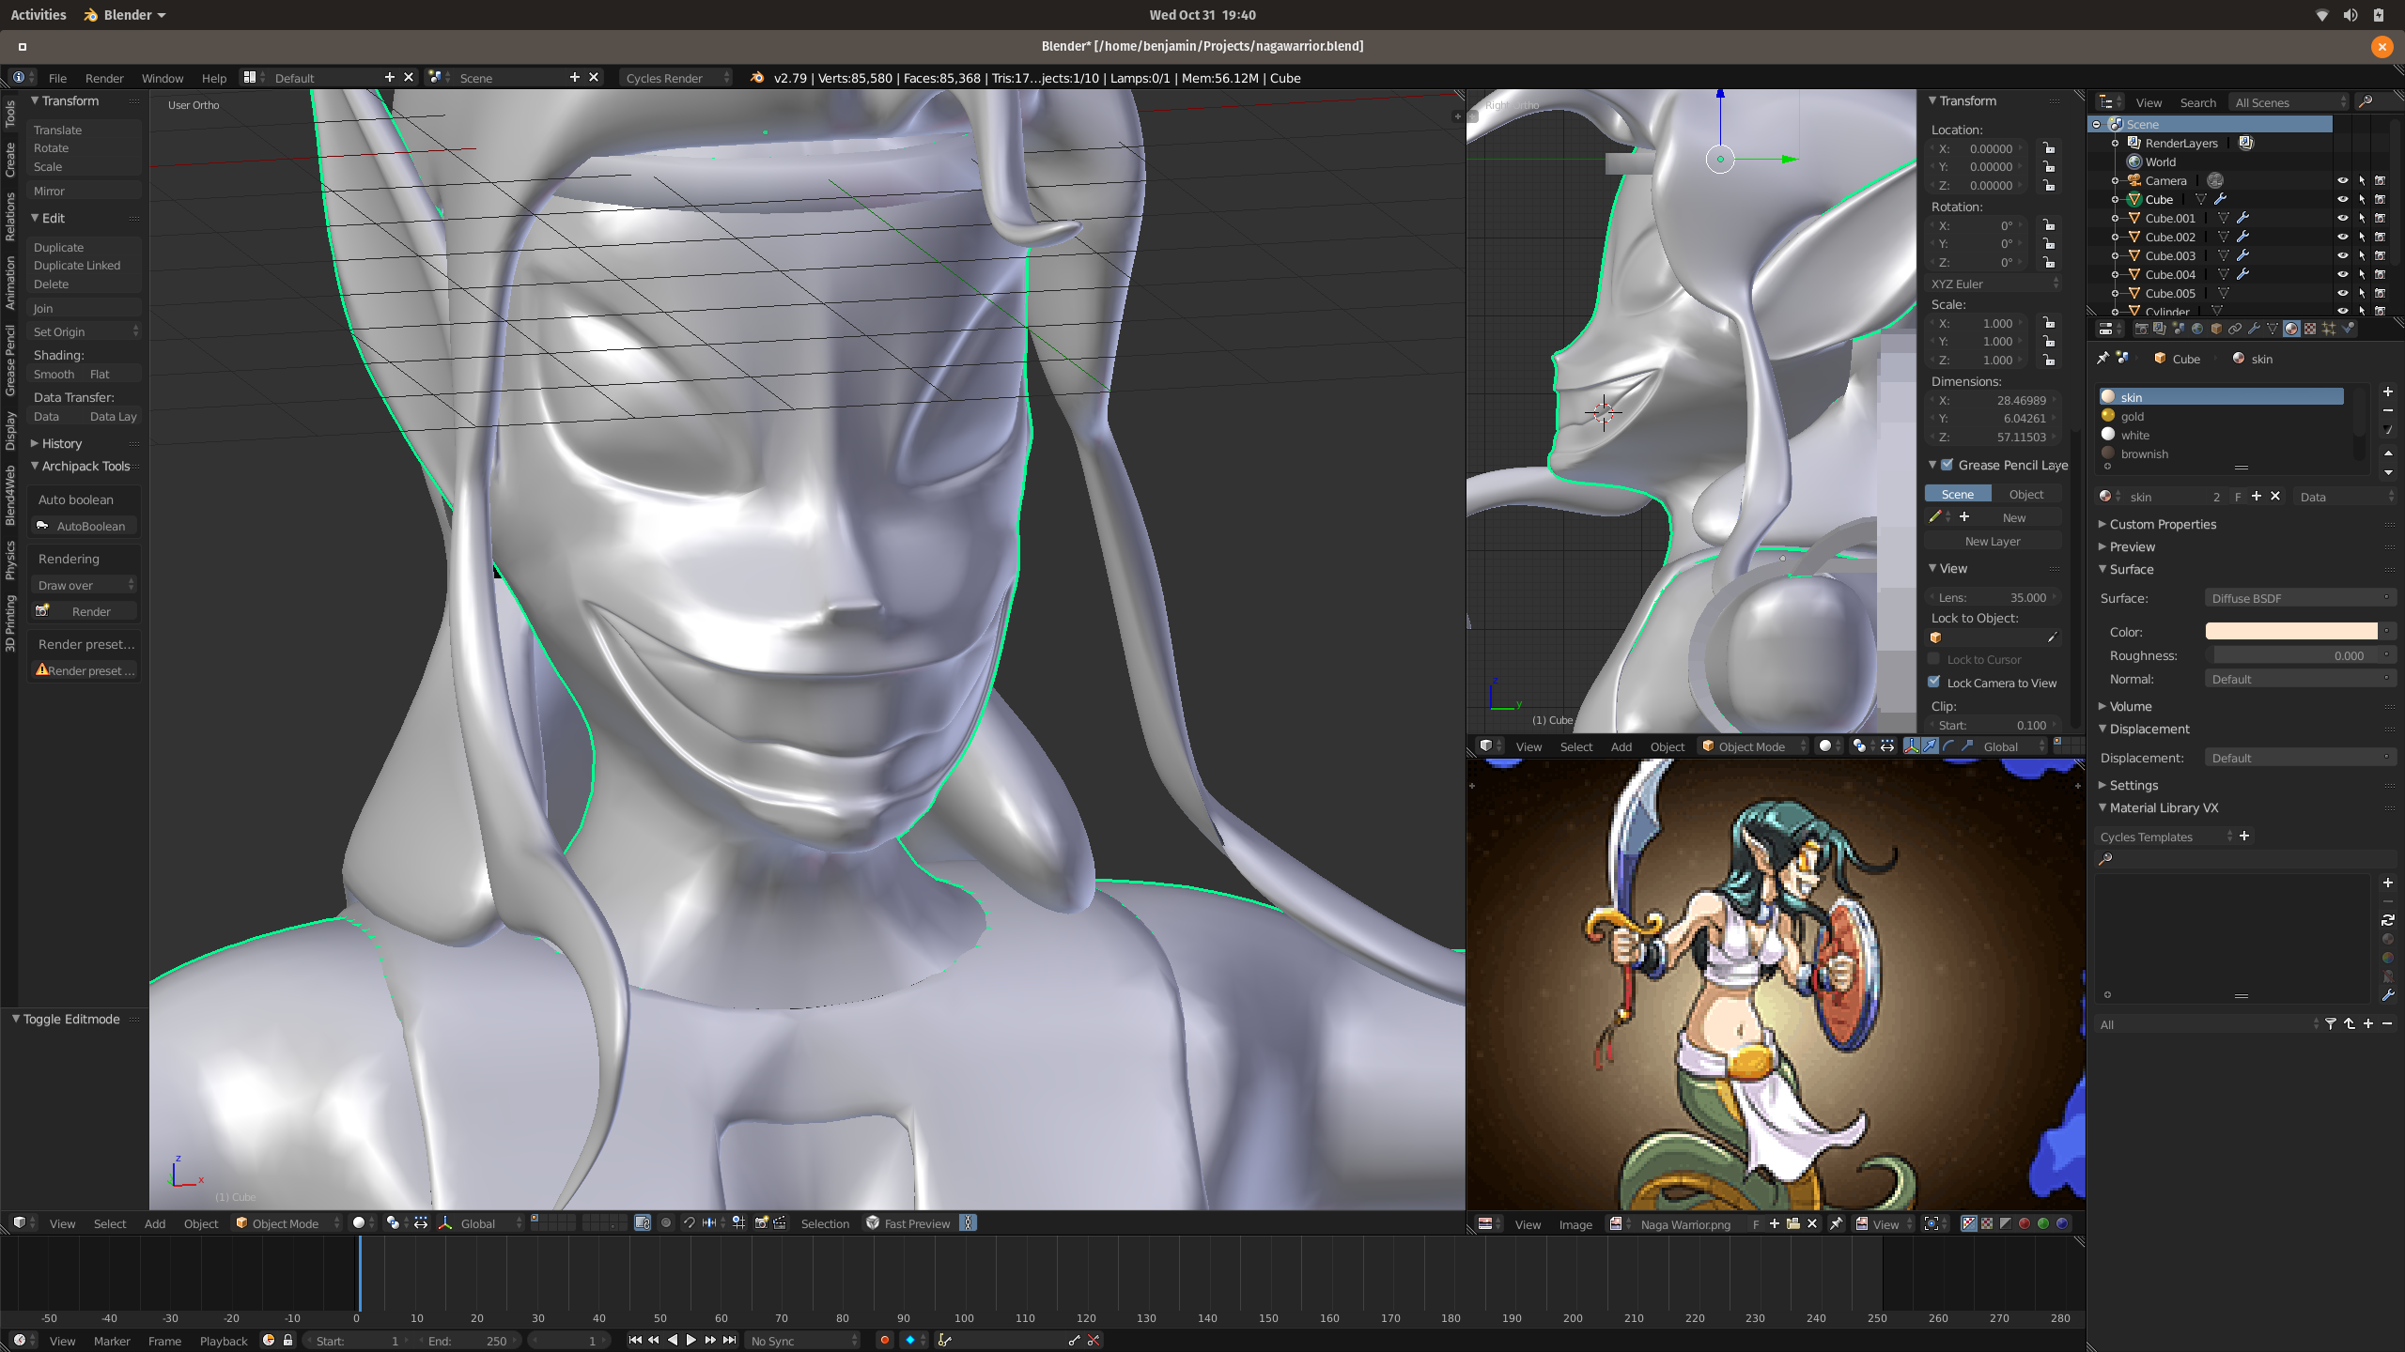Open the Diffuse BSDF surface dropdown
This screenshot has width=2405, height=1352.
tap(2299, 598)
